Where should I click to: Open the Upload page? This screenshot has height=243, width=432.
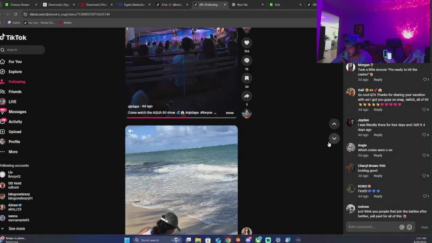(x=11, y=132)
